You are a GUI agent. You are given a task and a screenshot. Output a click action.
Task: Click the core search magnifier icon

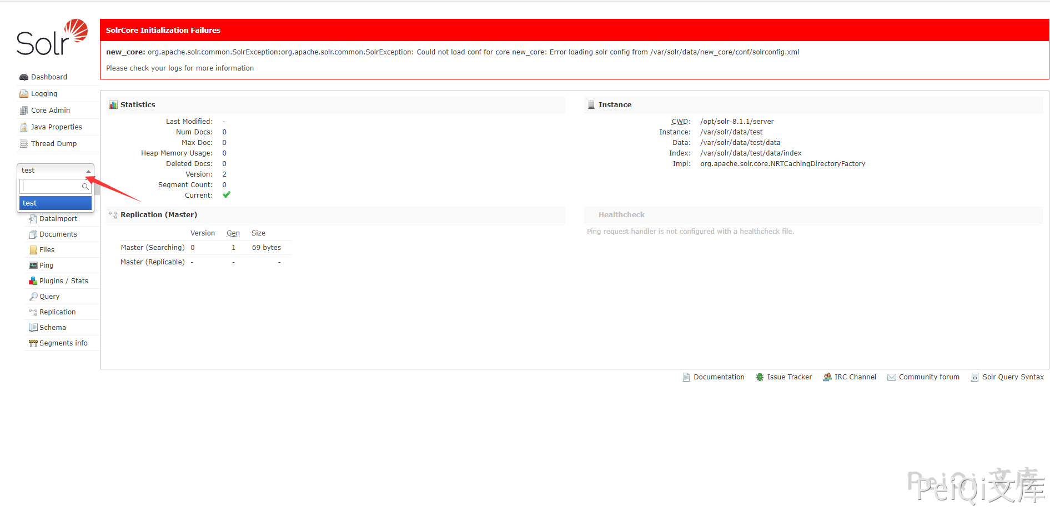(x=85, y=187)
